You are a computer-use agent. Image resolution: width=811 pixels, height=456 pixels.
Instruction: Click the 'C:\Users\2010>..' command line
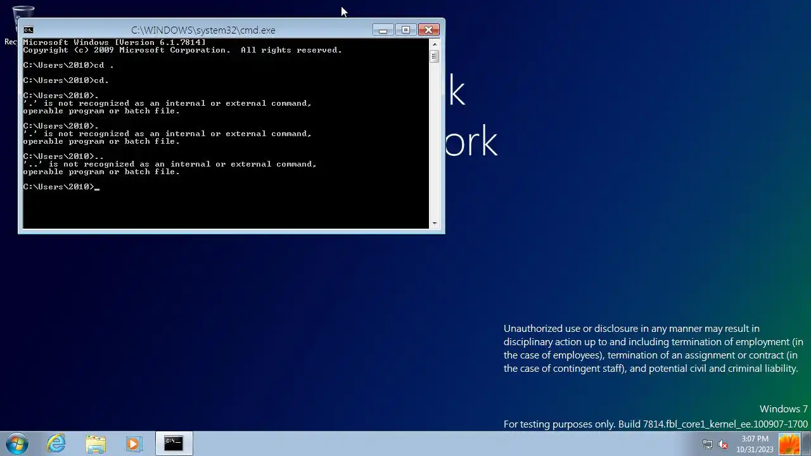pos(63,156)
